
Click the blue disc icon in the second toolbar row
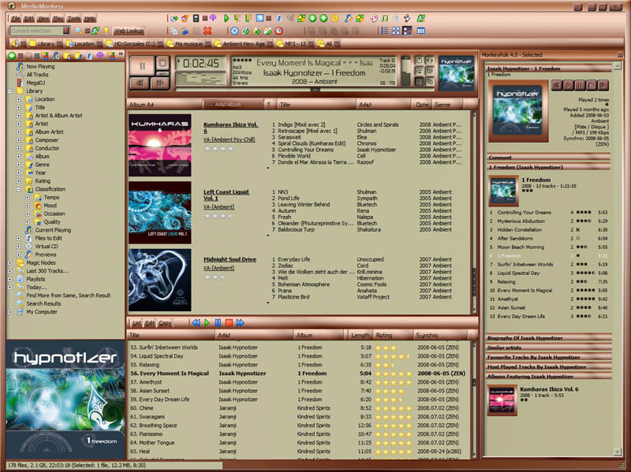[234, 31]
